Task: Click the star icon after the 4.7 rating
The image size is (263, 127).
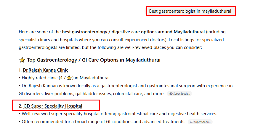Action: [x=69, y=78]
